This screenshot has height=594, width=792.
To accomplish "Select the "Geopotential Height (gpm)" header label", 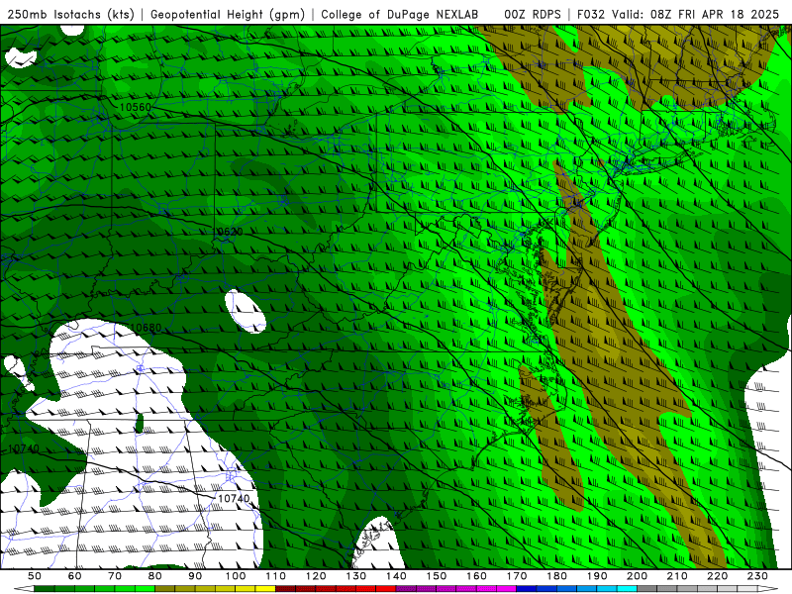I will click(x=228, y=14).
